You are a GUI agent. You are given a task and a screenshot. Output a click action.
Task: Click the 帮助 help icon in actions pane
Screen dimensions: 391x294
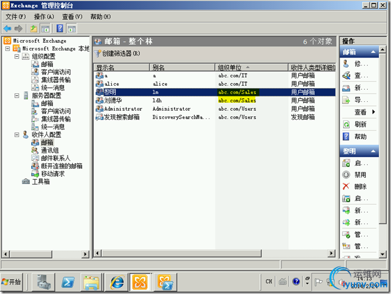click(x=346, y=137)
